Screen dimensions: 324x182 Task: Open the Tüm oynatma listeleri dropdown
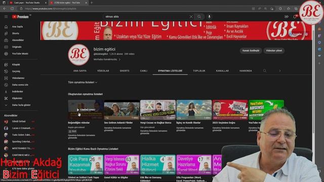point(83,82)
